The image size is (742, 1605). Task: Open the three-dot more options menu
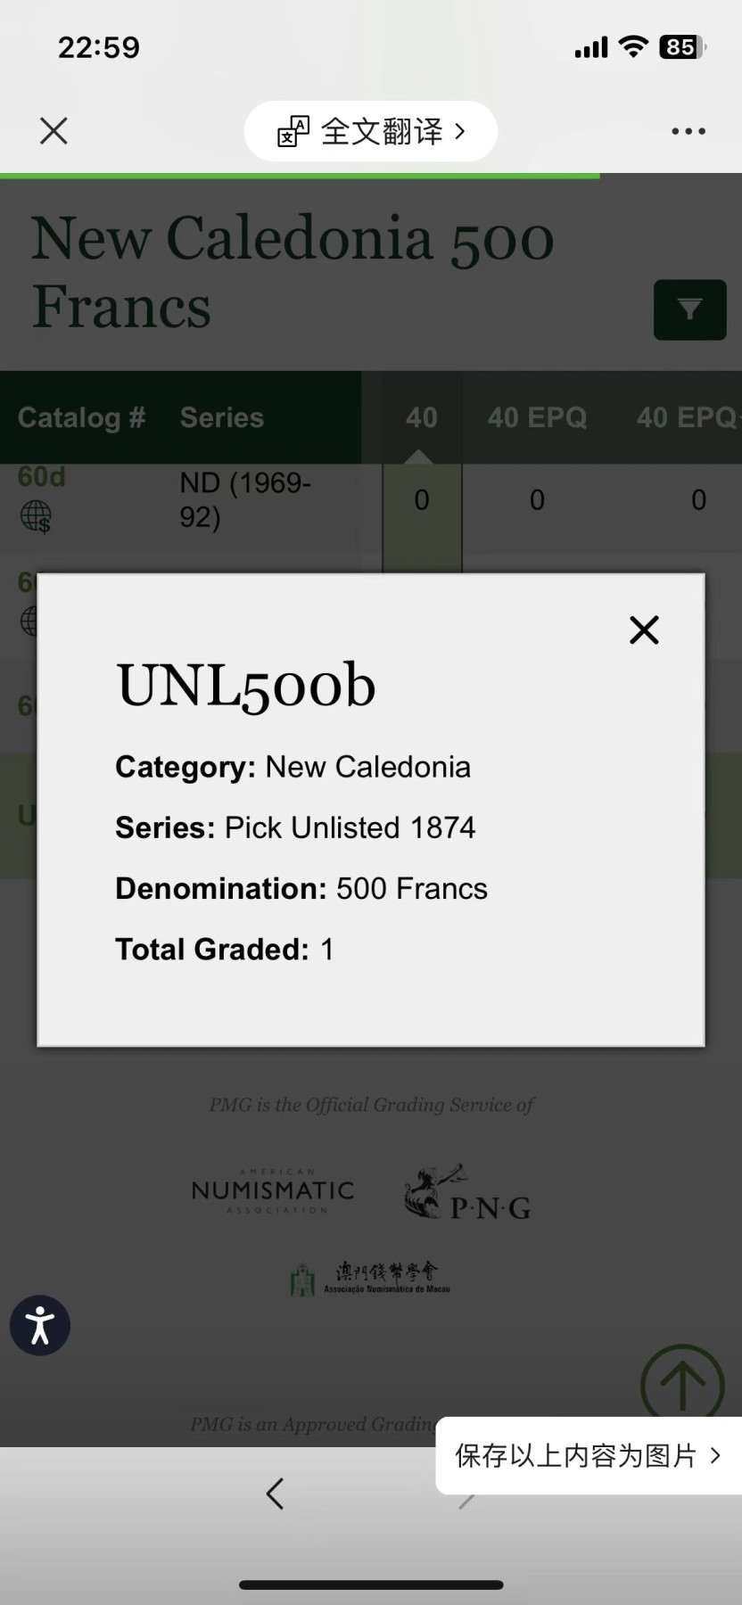(688, 131)
